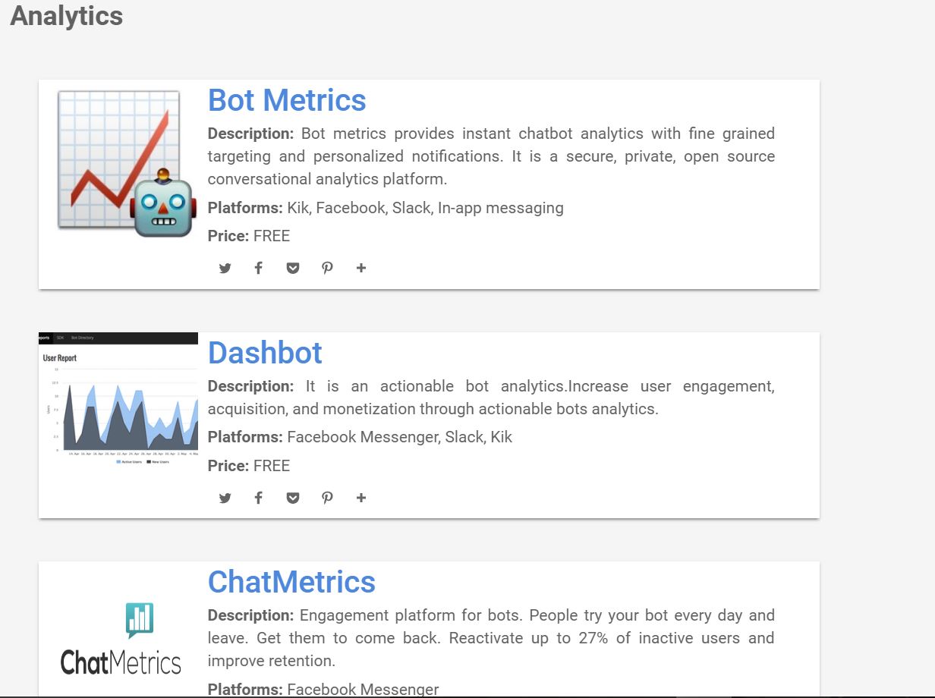Open more share options for Bot Metrics
Image resolution: width=935 pixels, height=698 pixels.
tap(361, 268)
